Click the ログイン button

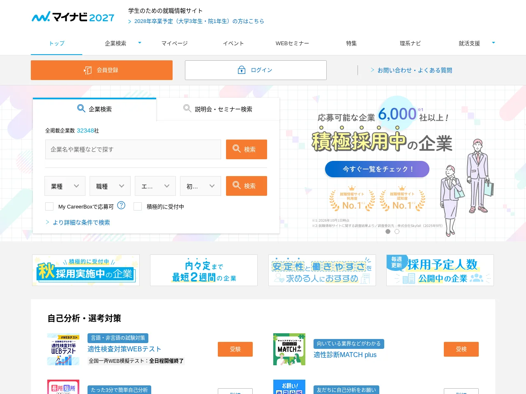[256, 70]
